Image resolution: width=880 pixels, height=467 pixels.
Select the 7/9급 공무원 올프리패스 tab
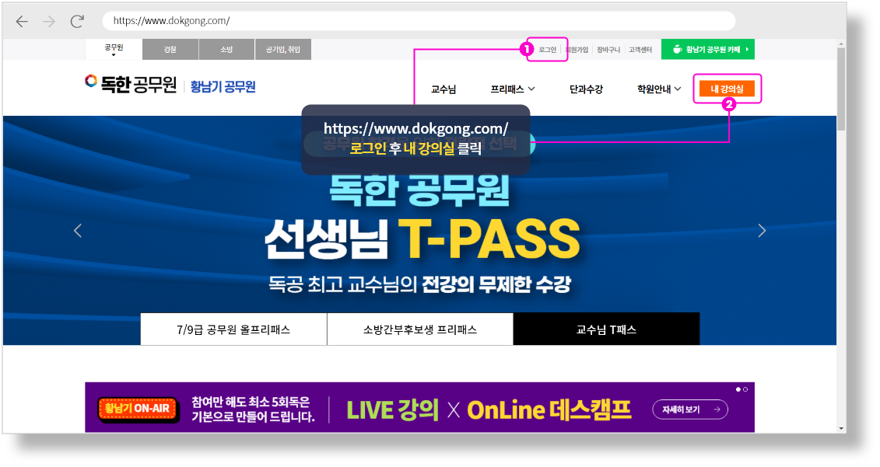point(233,329)
